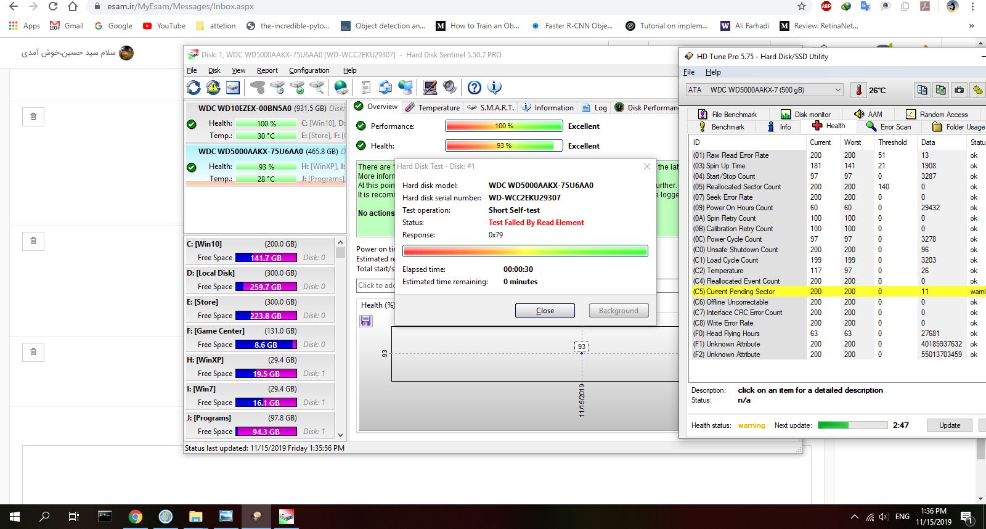
Task: Close the Hard Disk Test dialog with Close button
Action: point(545,311)
